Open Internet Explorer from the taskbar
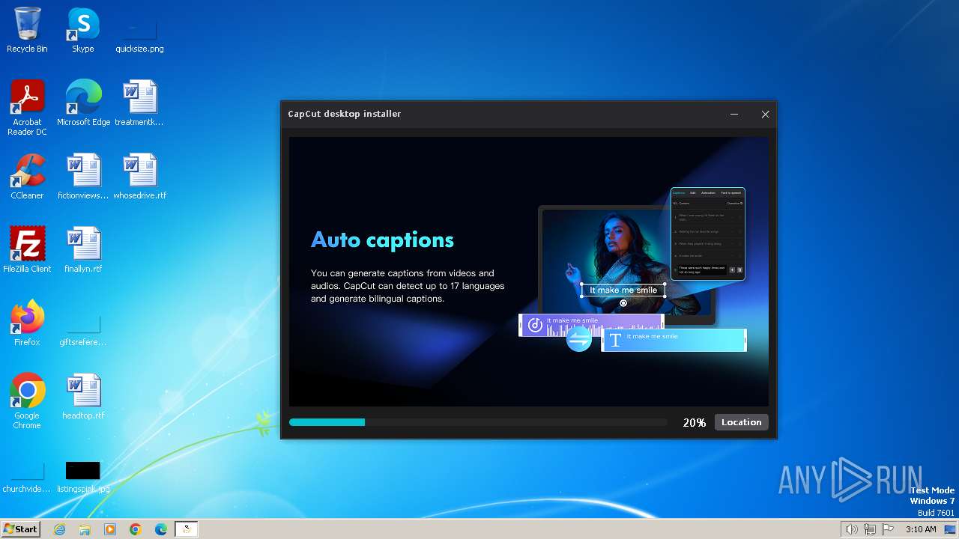Image resolution: width=959 pixels, height=539 pixels. pos(60,529)
